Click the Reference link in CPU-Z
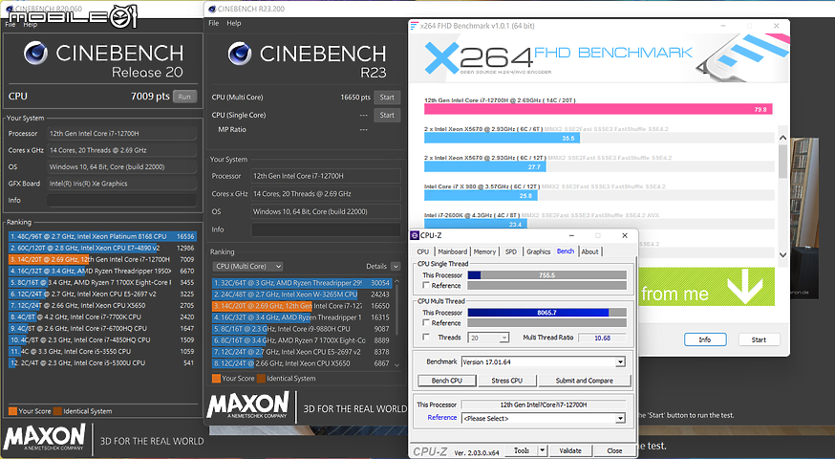The height and width of the screenshot is (459, 835). pyautogui.click(x=442, y=418)
